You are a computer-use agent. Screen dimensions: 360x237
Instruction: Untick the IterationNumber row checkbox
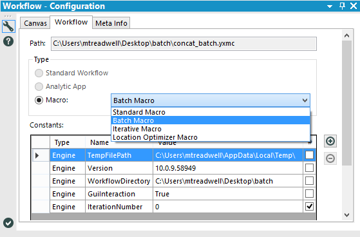point(309,207)
